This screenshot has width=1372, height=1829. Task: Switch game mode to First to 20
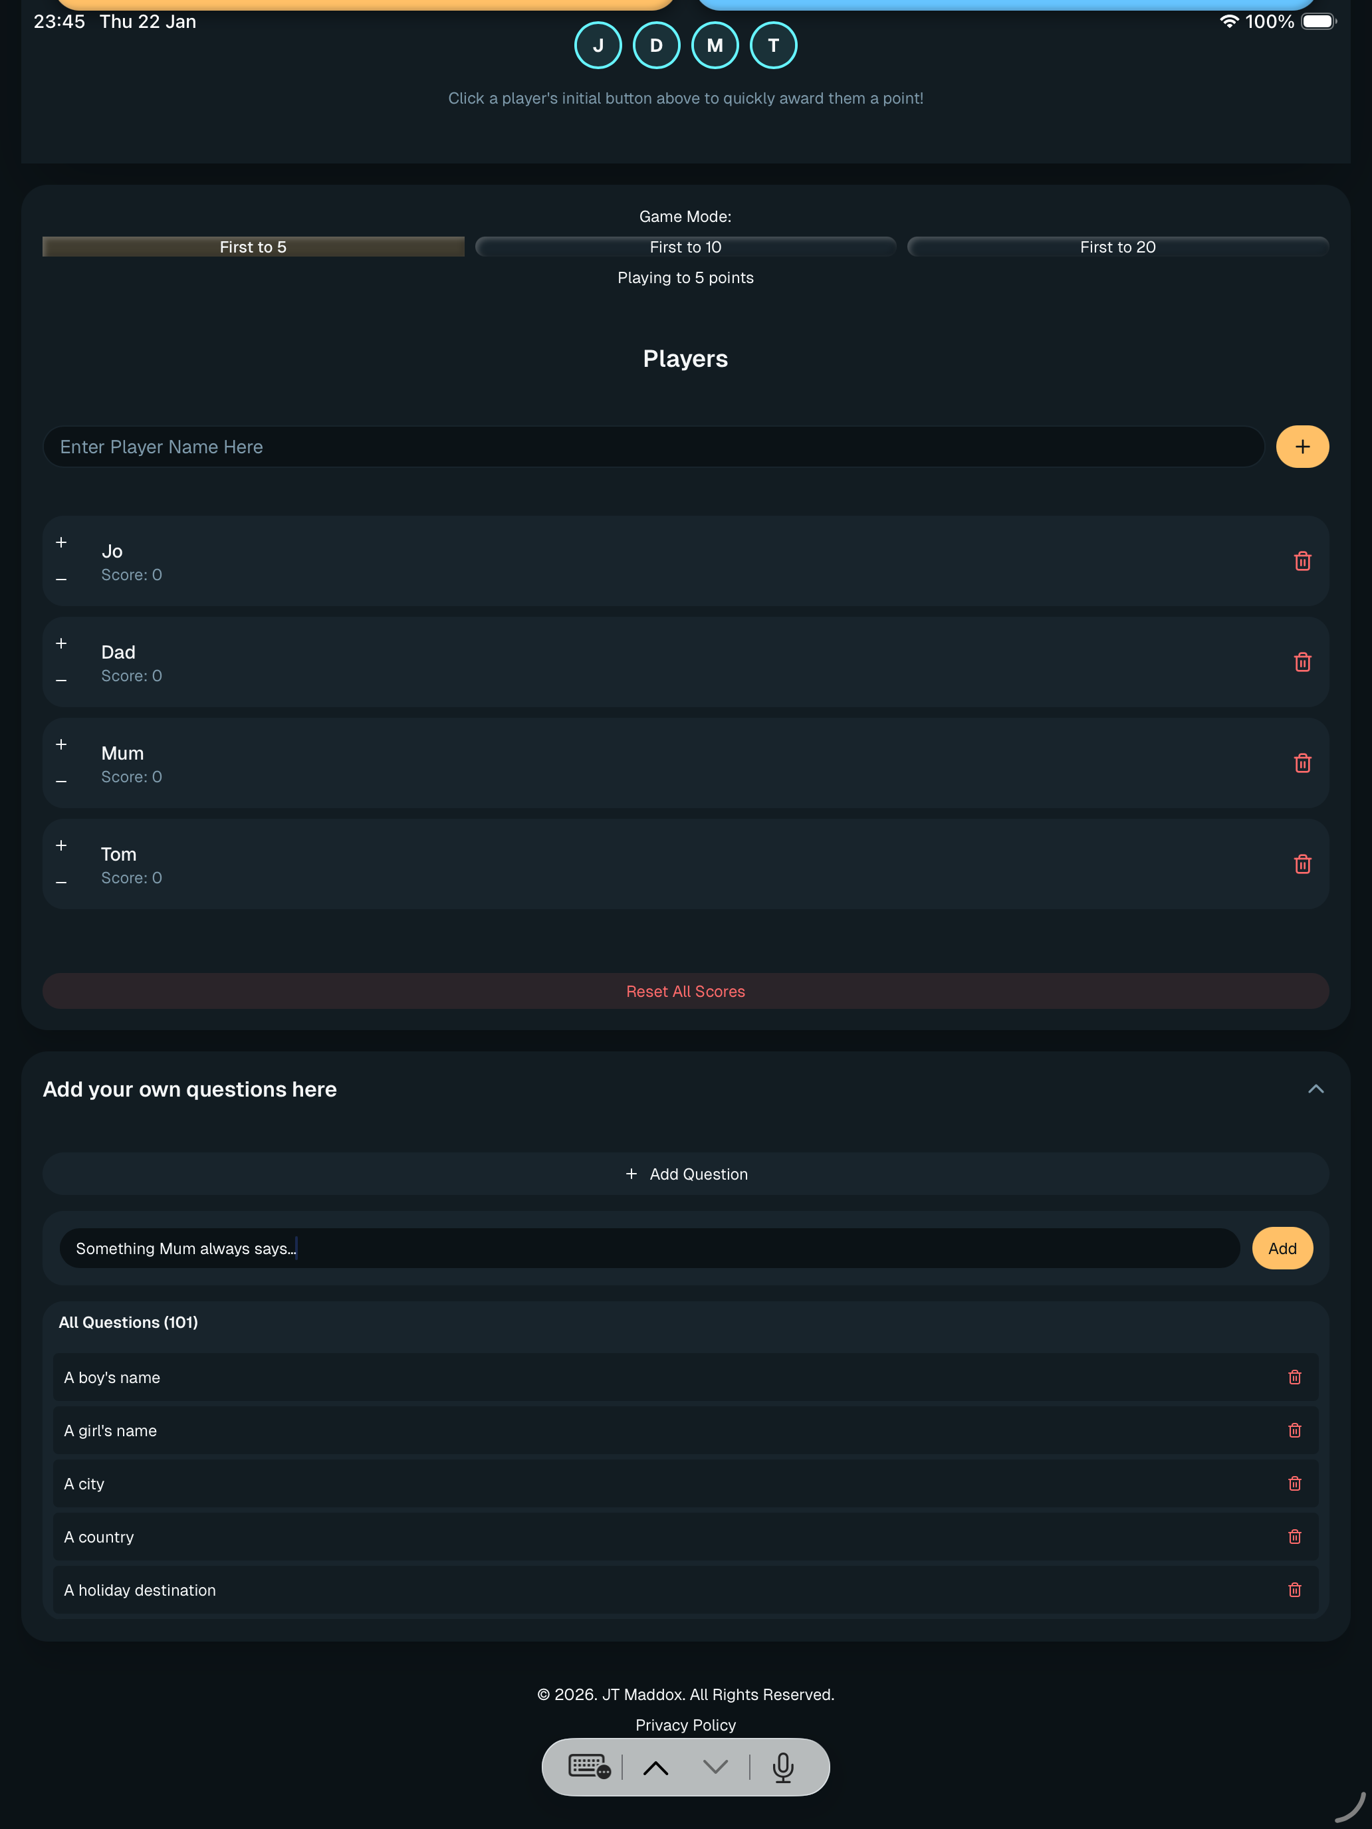pyautogui.click(x=1117, y=247)
